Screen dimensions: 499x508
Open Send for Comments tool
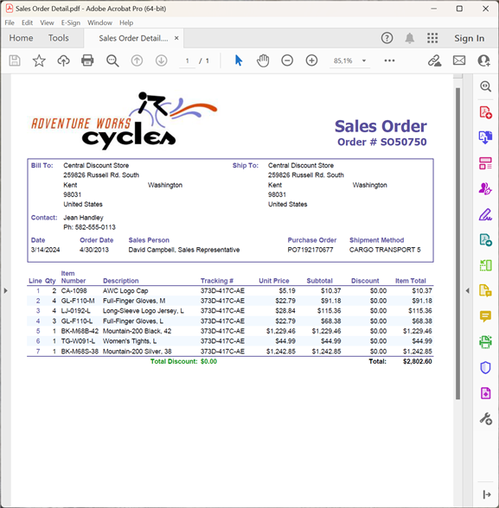click(485, 240)
